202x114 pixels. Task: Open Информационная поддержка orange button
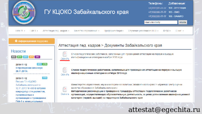click(x=32, y=41)
